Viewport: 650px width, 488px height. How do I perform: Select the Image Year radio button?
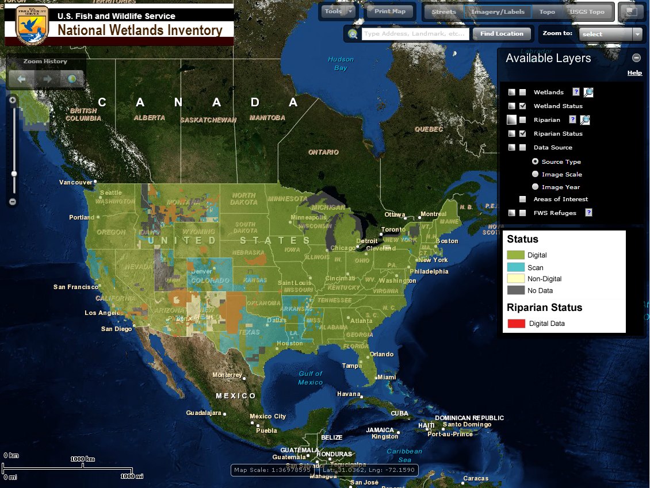(535, 187)
